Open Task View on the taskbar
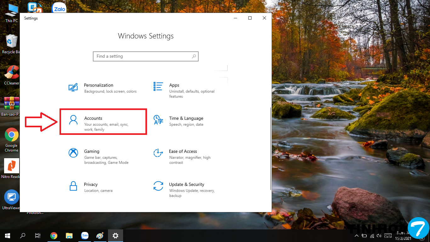The height and width of the screenshot is (242, 430). point(38,236)
